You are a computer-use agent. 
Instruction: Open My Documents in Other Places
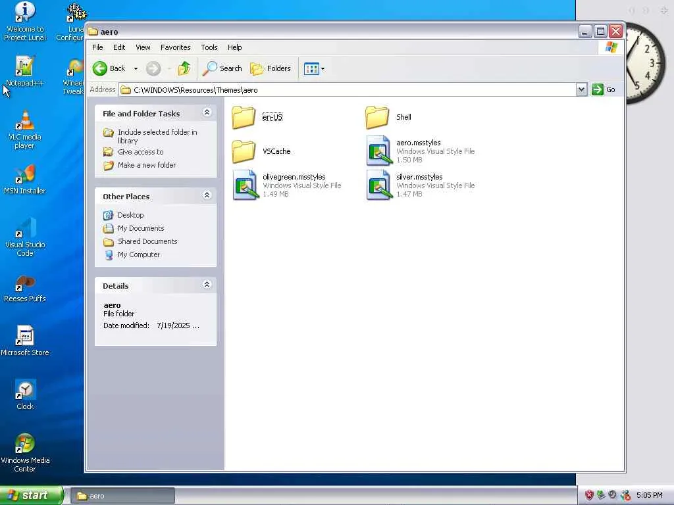(141, 228)
